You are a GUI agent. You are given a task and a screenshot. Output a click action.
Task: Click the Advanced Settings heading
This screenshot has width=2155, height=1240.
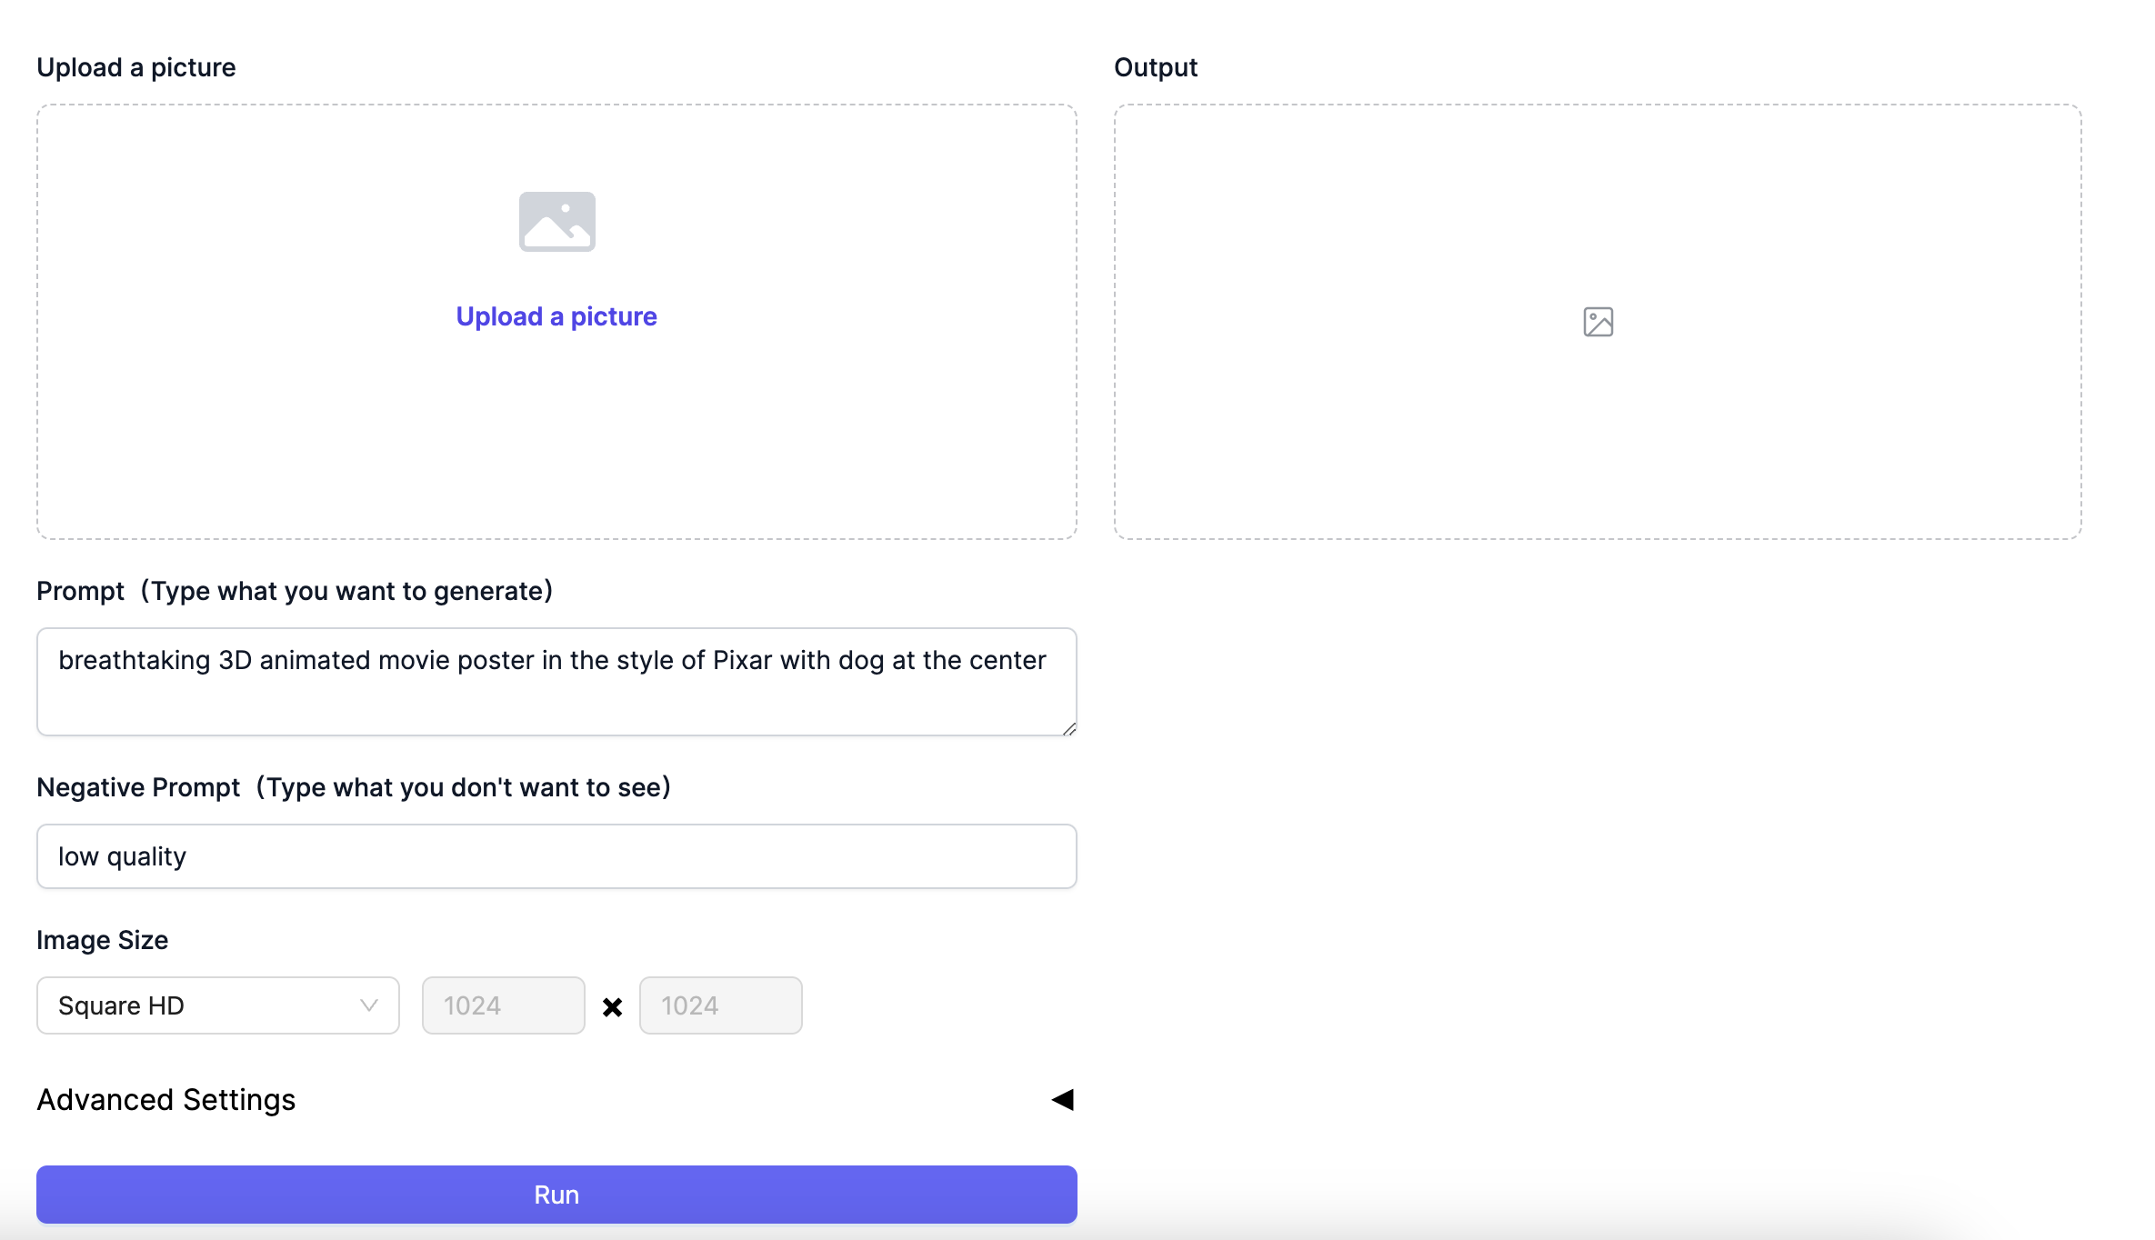tap(166, 1100)
